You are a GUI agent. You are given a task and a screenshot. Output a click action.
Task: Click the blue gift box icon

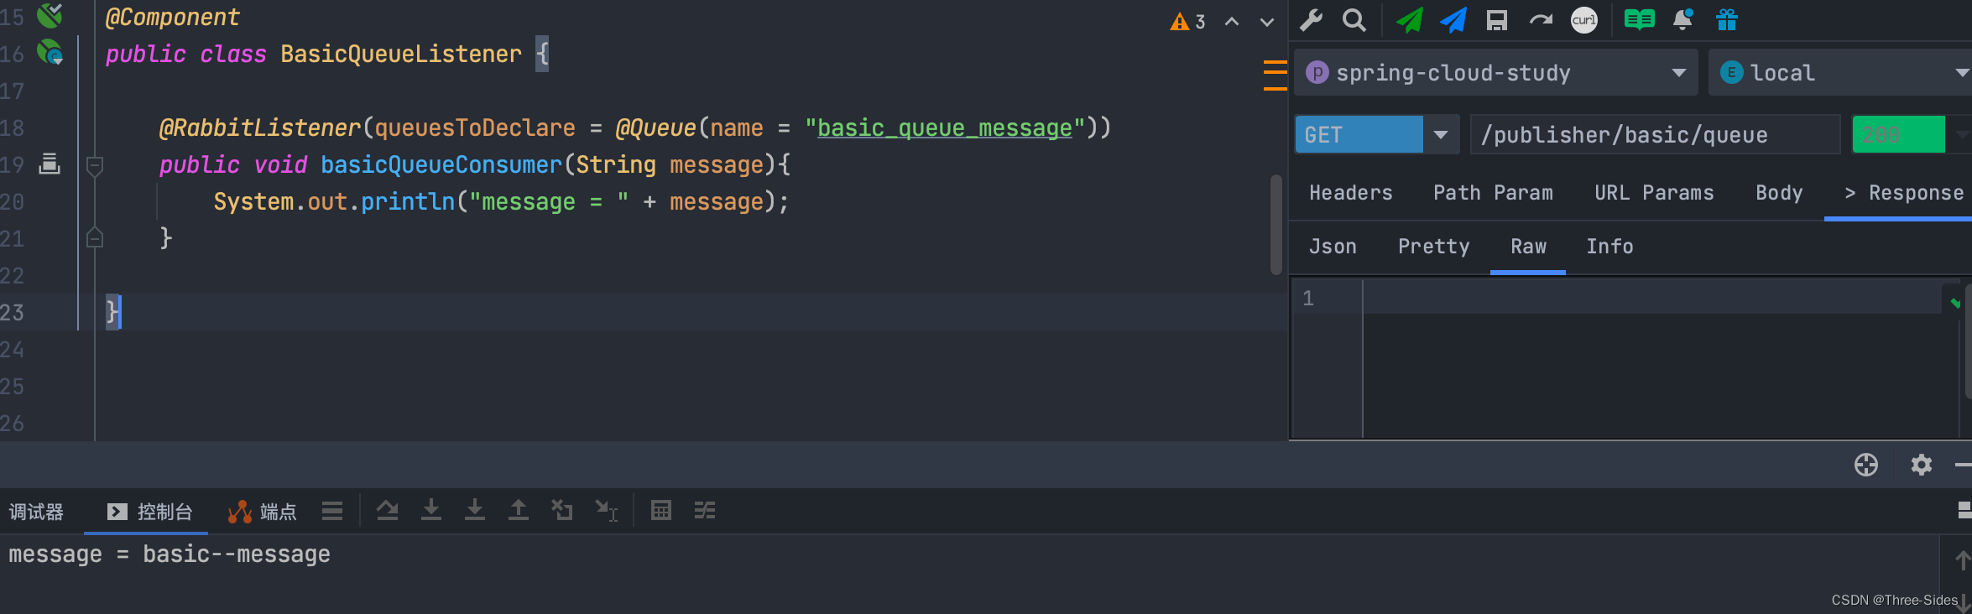click(x=1727, y=20)
